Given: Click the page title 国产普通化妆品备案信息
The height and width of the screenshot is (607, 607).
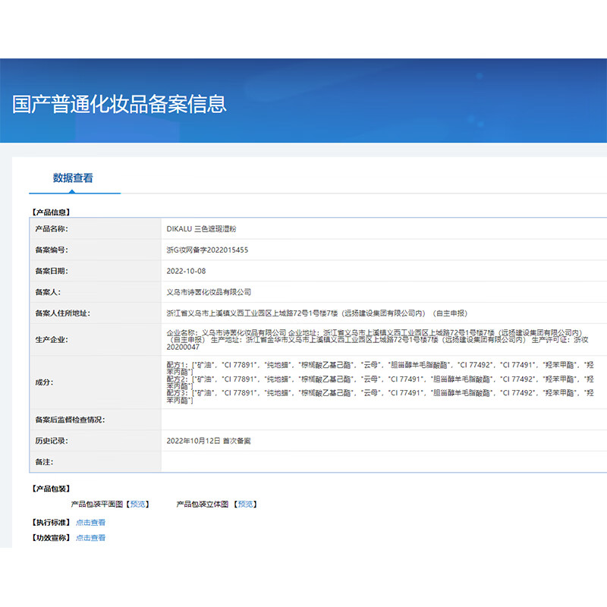Looking at the screenshot, I should point(119,104).
